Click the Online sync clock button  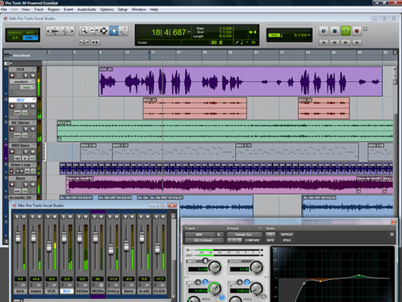324,31
